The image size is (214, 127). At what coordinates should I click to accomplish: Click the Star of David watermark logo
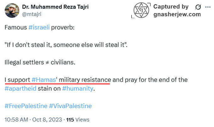141,10
